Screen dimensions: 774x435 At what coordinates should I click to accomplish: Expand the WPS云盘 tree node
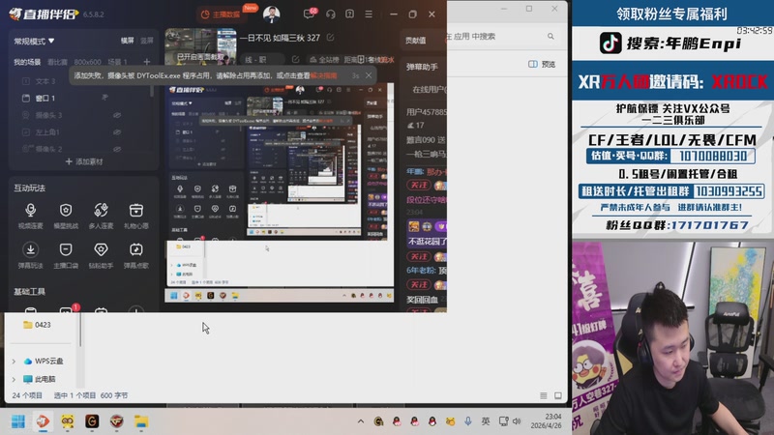click(x=14, y=361)
